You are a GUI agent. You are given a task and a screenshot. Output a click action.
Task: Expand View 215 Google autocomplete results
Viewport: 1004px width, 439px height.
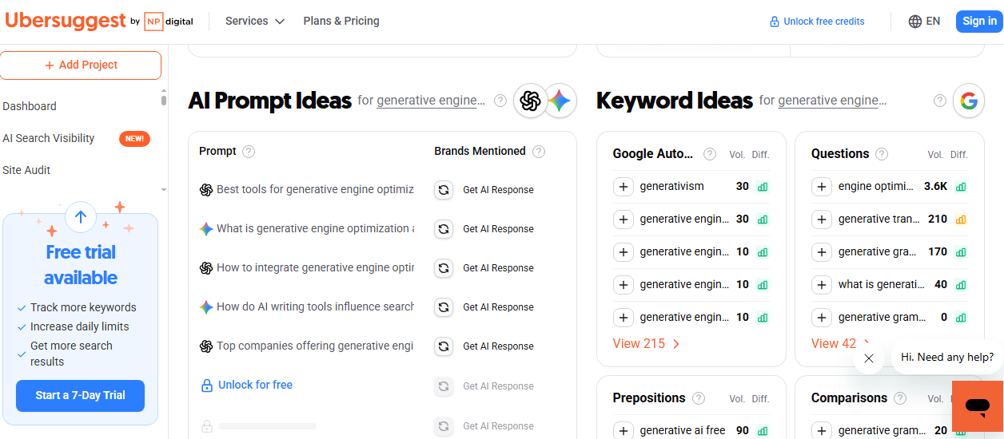click(x=646, y=344)
